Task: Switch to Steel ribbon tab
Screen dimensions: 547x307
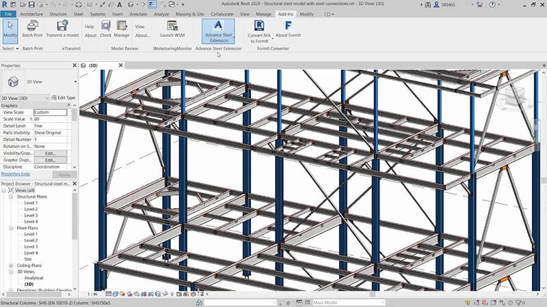Action: point(78,14)
